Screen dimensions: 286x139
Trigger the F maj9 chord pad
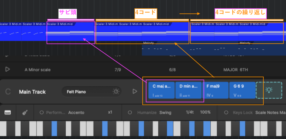click(215, 90)
